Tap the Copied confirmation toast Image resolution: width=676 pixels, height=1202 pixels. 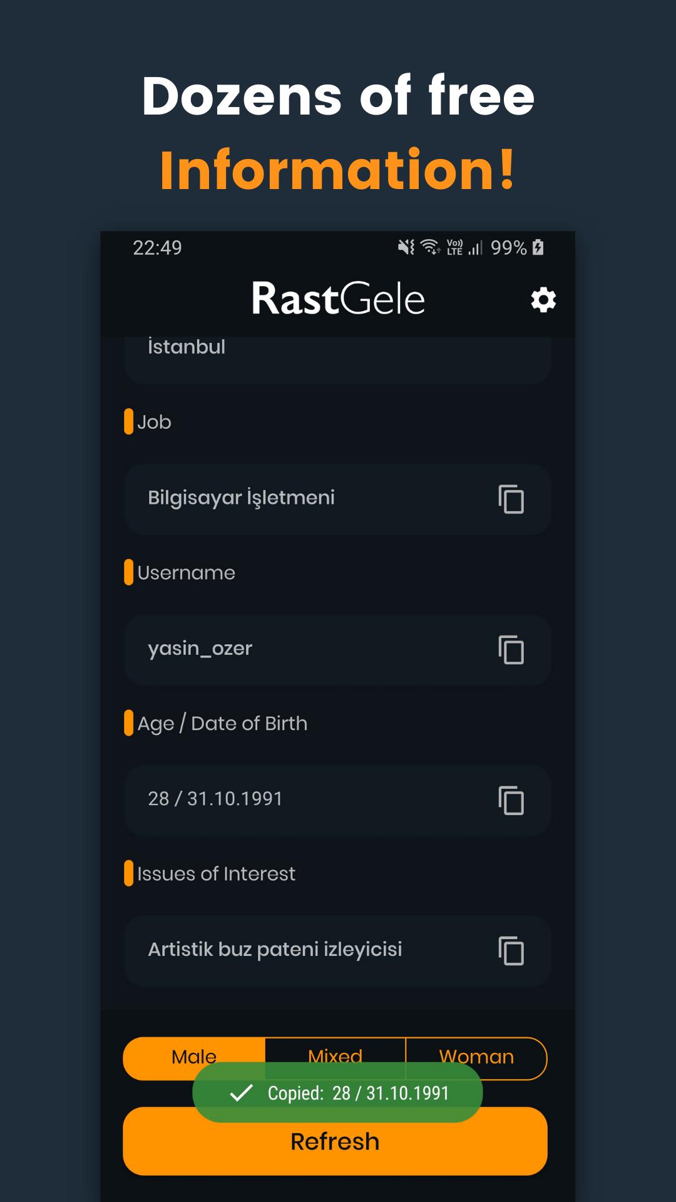point(337,1092)
